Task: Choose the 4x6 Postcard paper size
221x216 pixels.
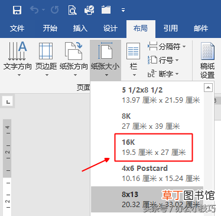Action: tap(147, 173)
